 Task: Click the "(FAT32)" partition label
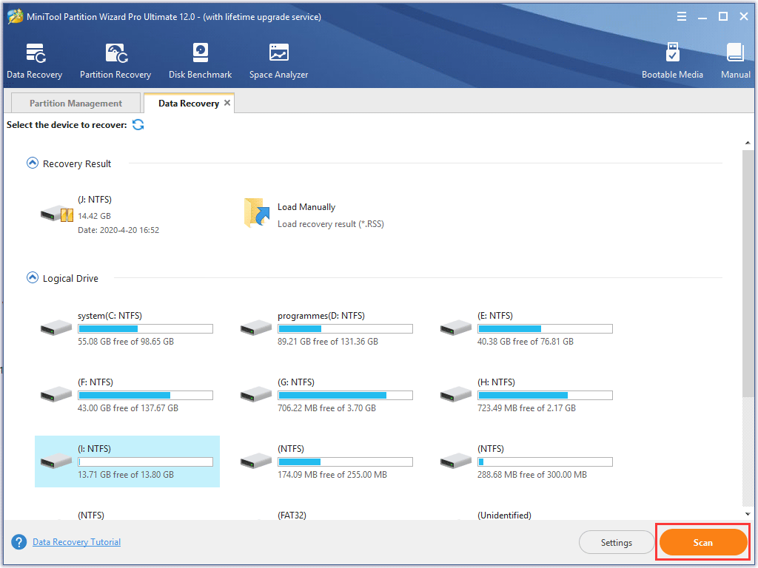(292, 515)
